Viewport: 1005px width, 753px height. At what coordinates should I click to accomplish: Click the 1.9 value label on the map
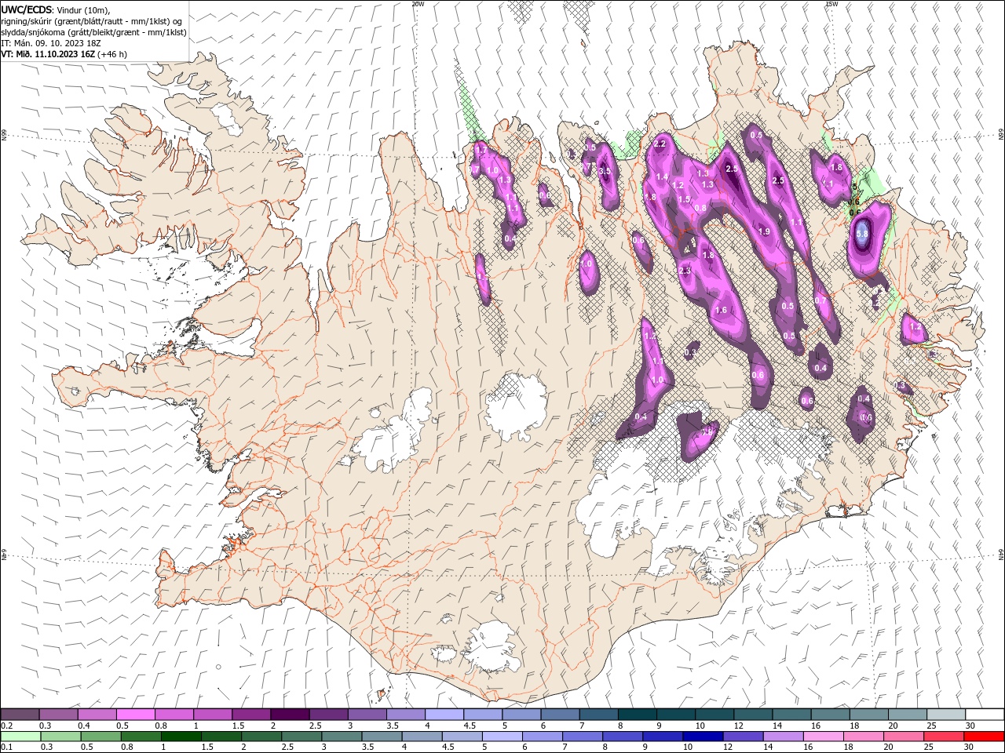pyautogui.click(x=764, y=231)
